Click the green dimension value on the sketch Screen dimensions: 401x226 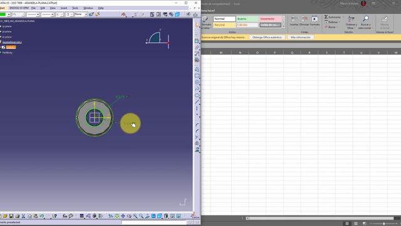(x=120, y=97)
